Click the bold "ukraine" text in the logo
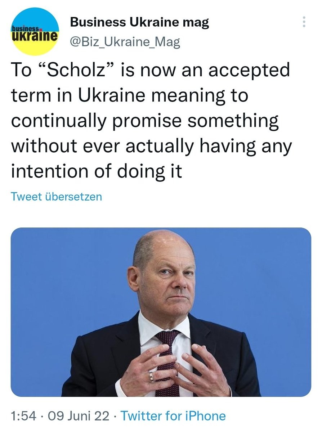The image size is (322, 432). pyautogui.click(x=35, y=36)
